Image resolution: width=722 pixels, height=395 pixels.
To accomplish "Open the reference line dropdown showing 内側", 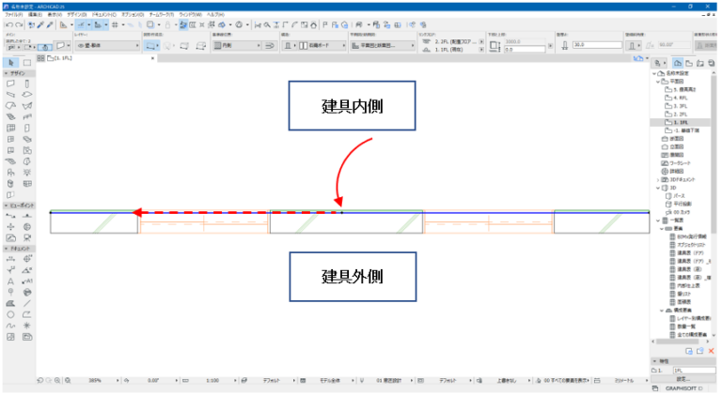I will coord(238,45).
